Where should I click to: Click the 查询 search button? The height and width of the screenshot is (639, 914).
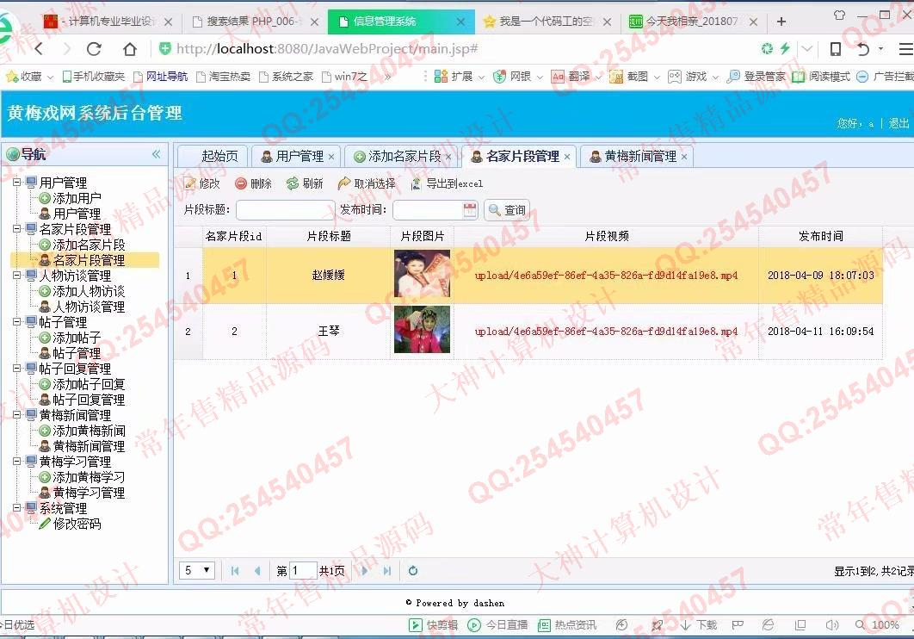[507, 210]
